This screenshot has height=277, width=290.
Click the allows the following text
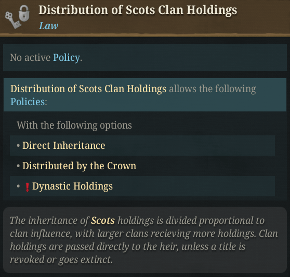pyautogui.click(x=213, y=89)
